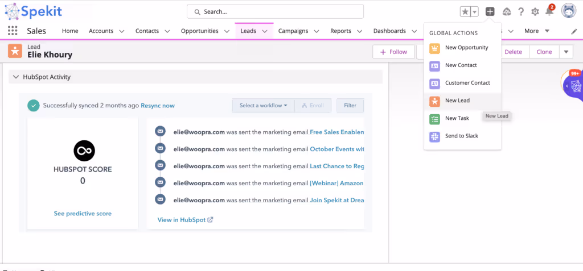Click the Filter button
This screenshot has width=583, height=271.
pyautogui.click(x=350, y=106)
